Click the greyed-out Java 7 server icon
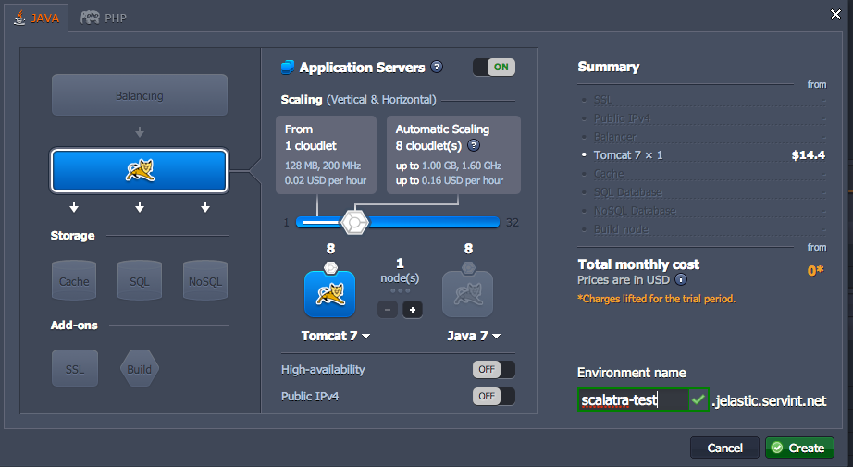 [x=468, y=293]
